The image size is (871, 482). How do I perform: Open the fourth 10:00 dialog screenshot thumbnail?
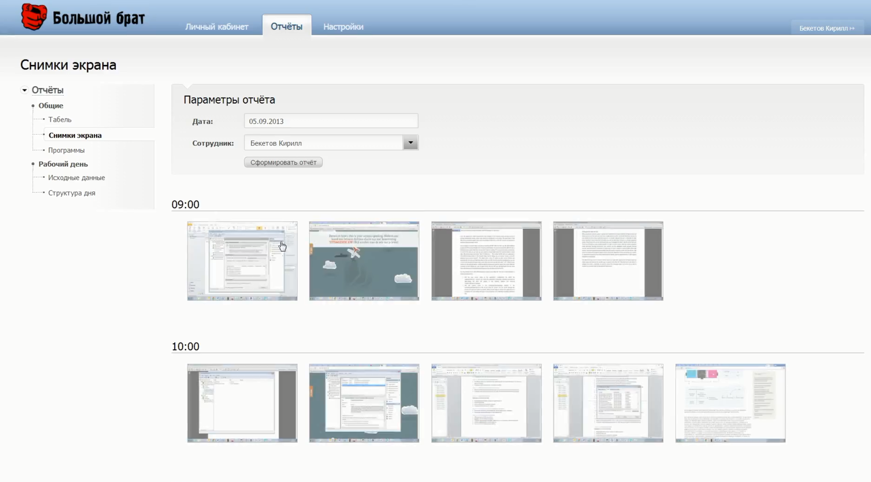point(608,403)
